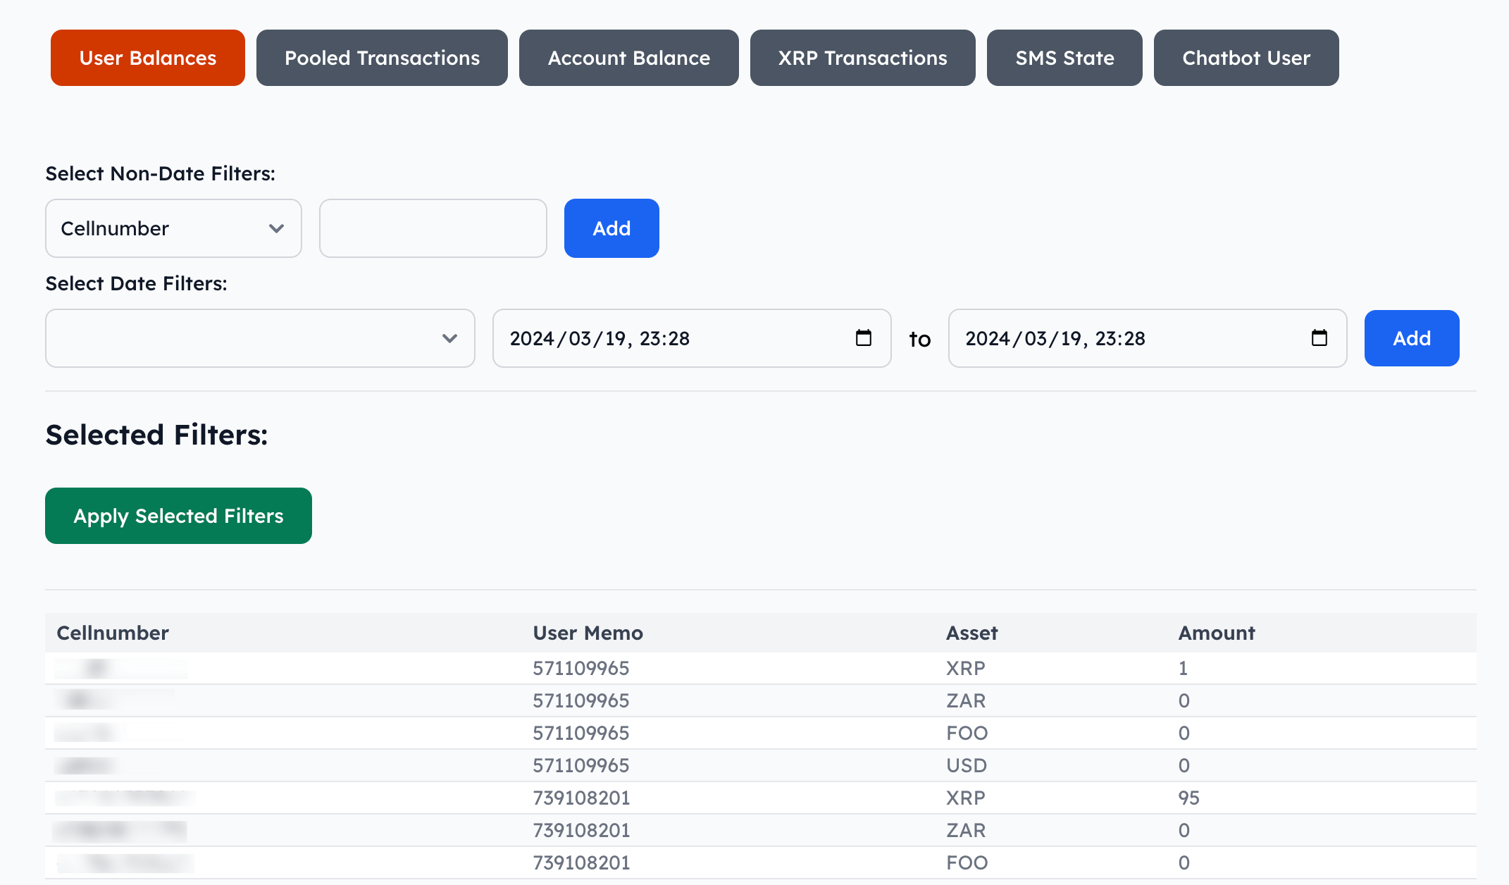Go to the Account Balance tab
Screen dimensions: 1509x885
click(628, 58)
